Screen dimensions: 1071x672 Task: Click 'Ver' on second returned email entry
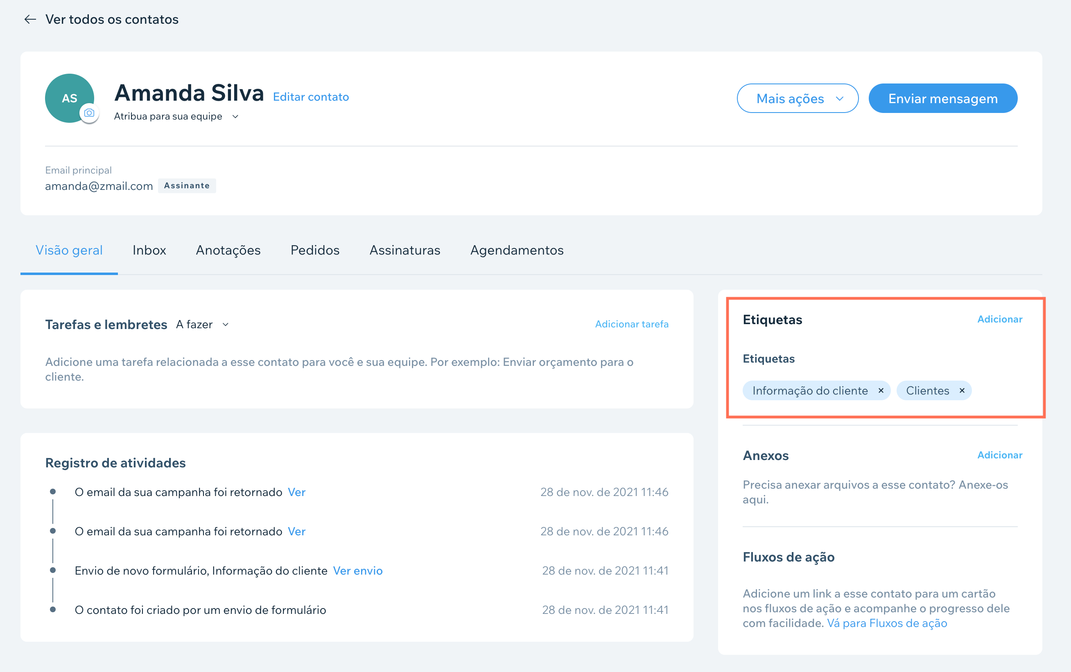click(x=296, y=531)
